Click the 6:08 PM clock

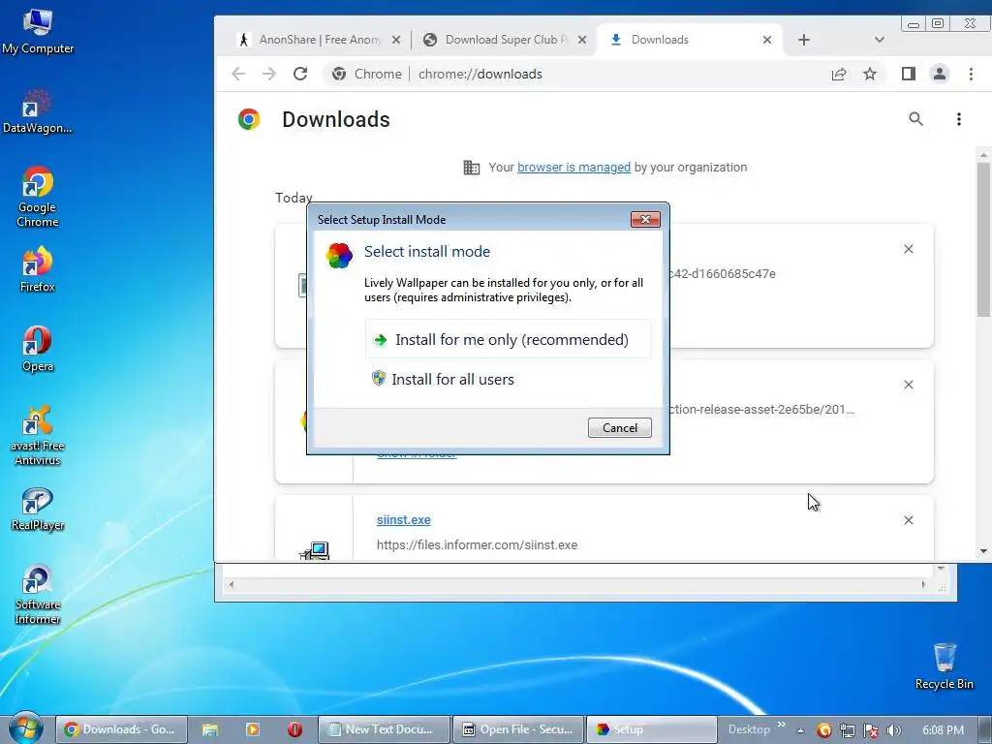943,730
